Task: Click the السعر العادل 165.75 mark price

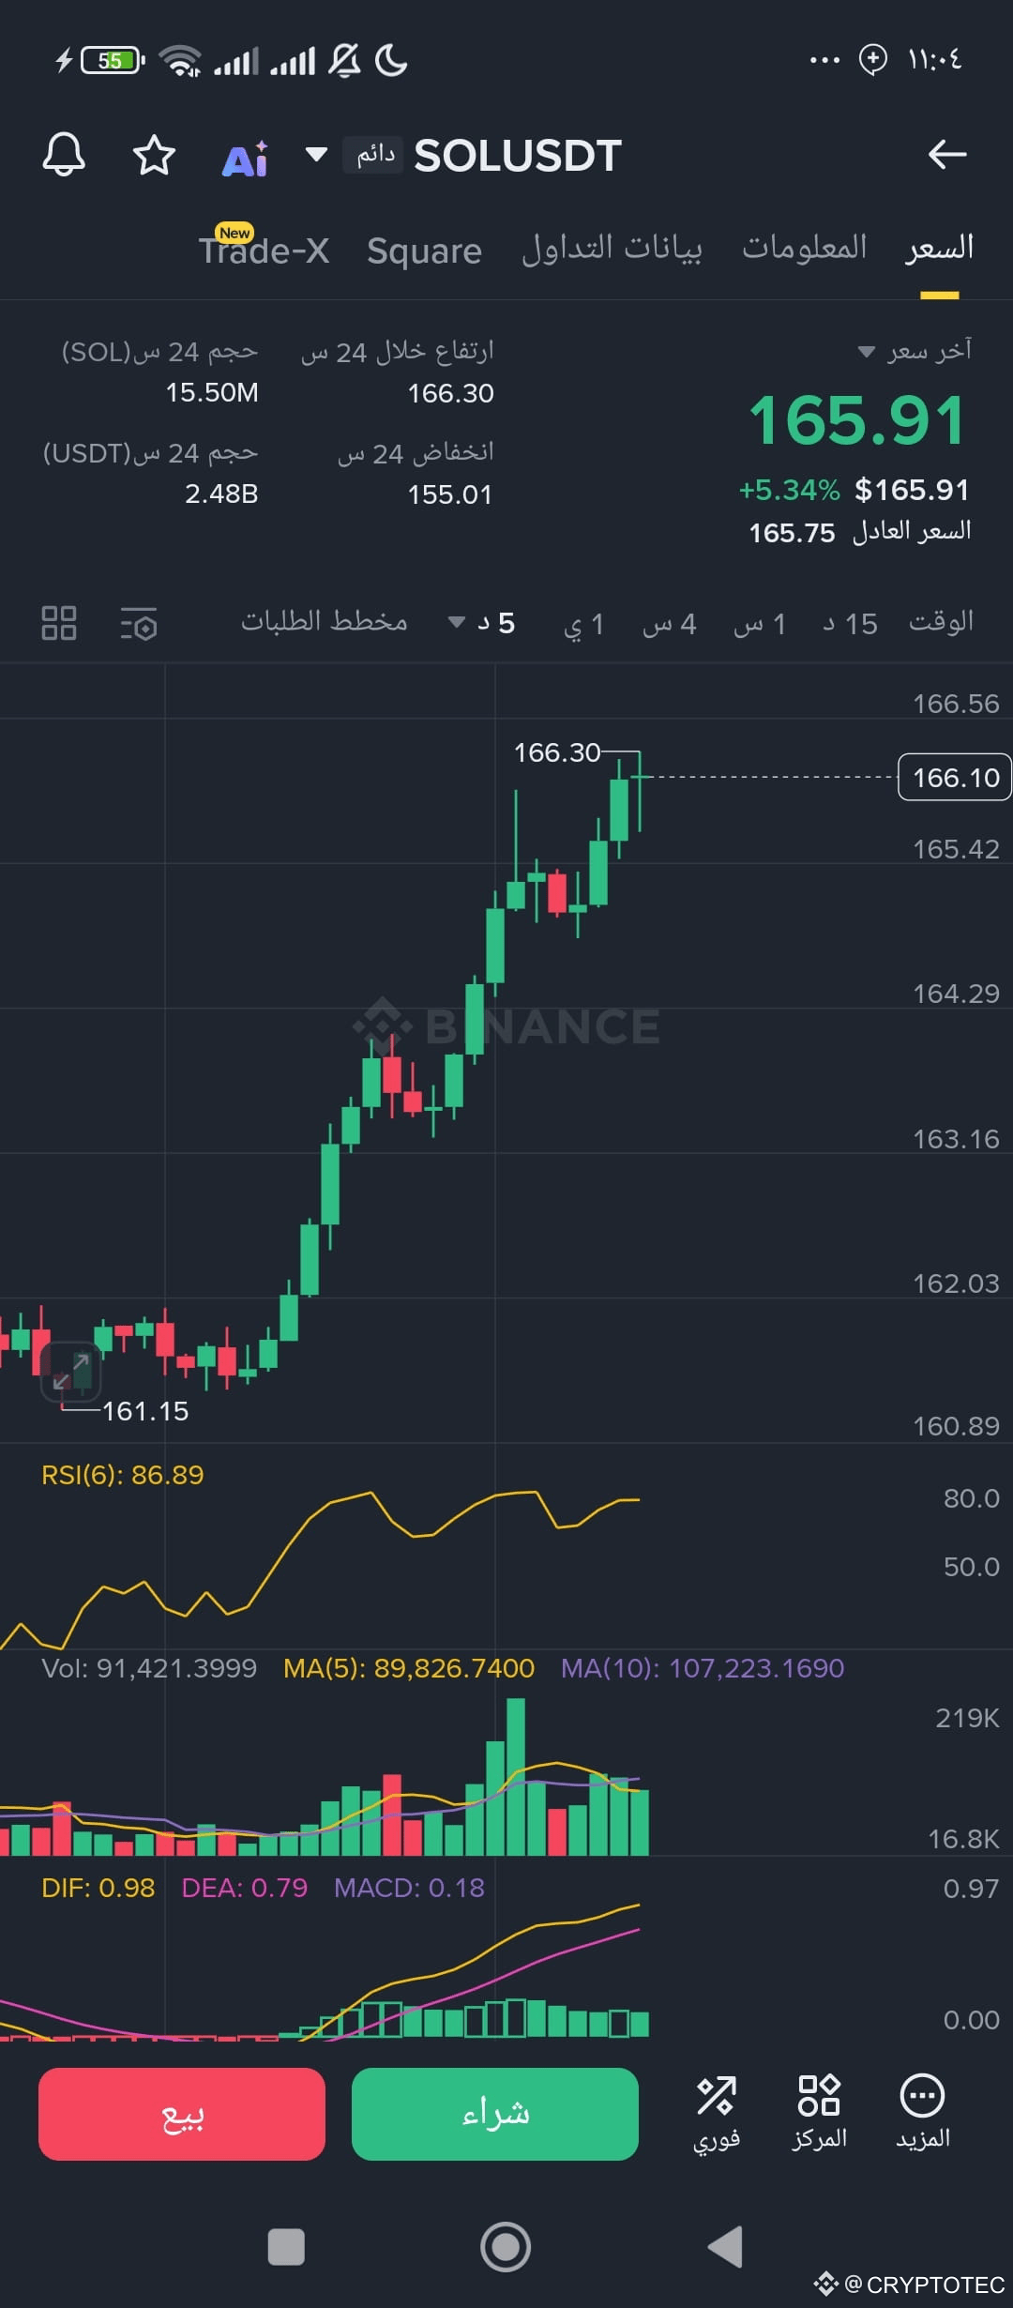Action: coord(859,532)
